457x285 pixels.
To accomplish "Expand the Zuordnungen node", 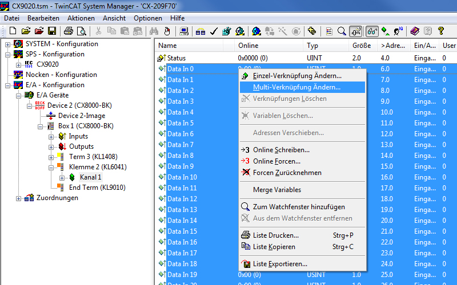I will (18, 198).
